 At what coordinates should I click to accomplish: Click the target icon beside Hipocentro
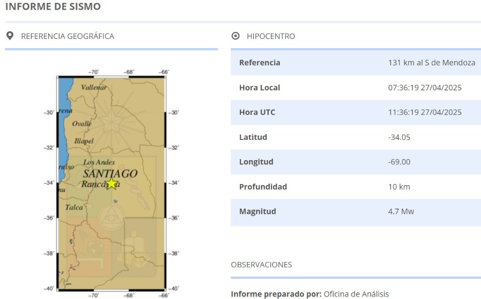tap(235, 36)
